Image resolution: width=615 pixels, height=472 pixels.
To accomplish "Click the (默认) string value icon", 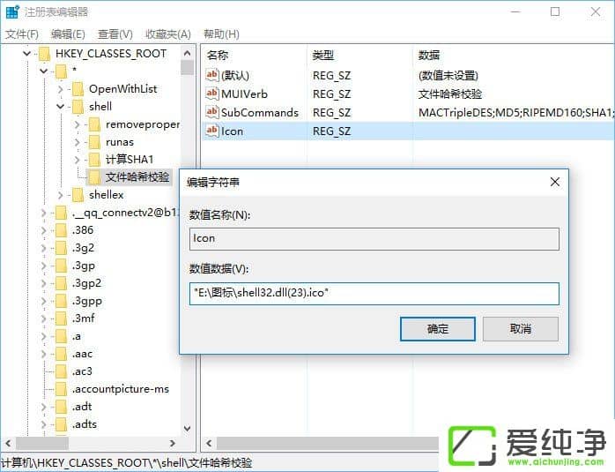I will pos(211,75).
